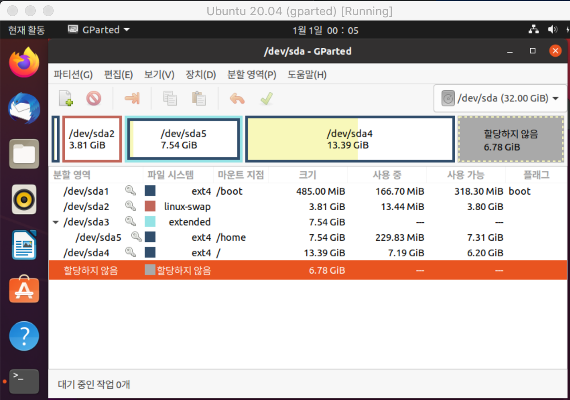Open the 장치(D) menu

pyautogui.click(x=201, y=75)
